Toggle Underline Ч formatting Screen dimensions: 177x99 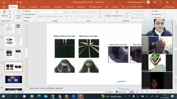coord(46,16)
